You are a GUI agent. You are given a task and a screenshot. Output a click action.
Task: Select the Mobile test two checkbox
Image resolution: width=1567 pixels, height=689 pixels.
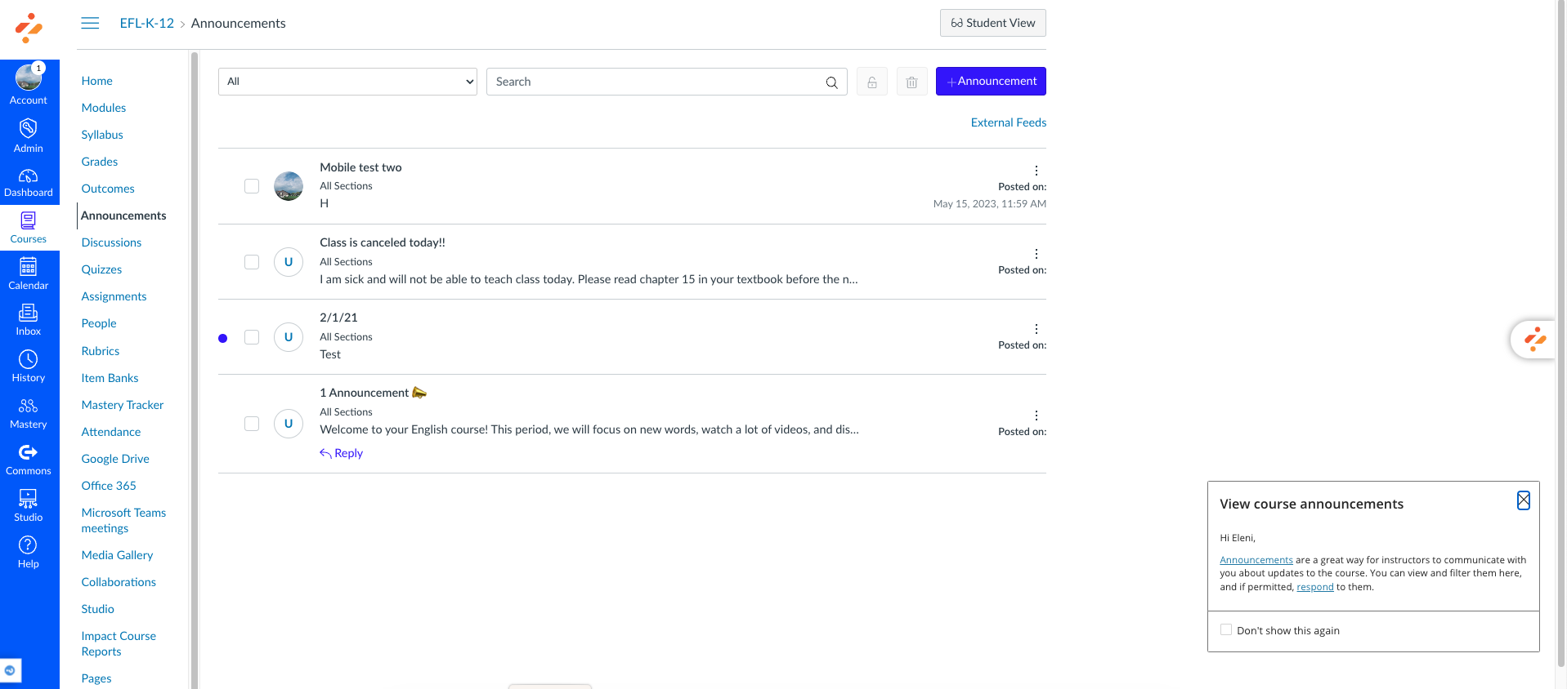(252, 186)
